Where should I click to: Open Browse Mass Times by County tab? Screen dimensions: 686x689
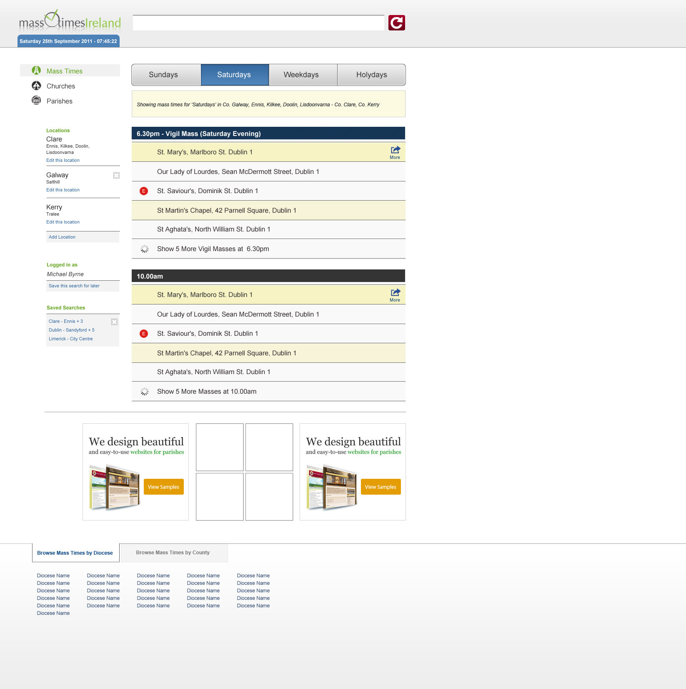[x=173, y=553]
